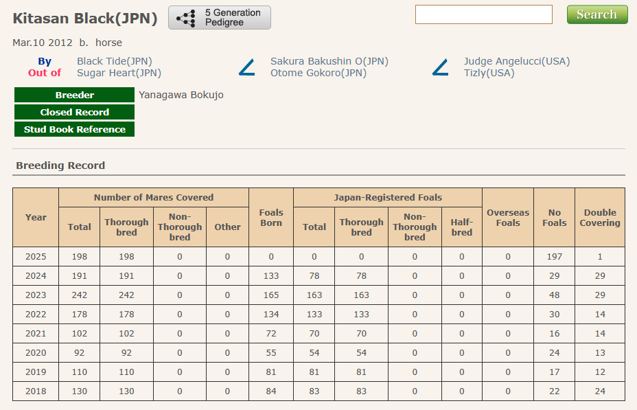Image resolution: width=637 pixels, height=410 pixels.
Task: Click the Half-bred column header
Action: pyautogui.click(x=462, y=227)
